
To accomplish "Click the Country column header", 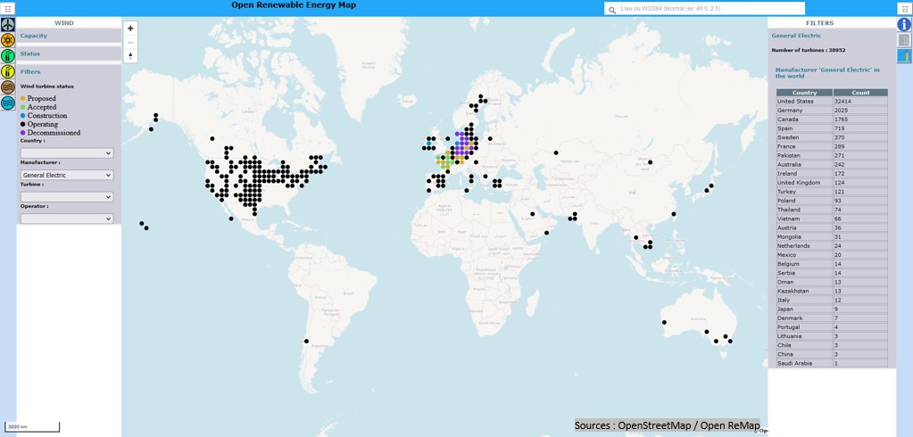I will [805, 93].
